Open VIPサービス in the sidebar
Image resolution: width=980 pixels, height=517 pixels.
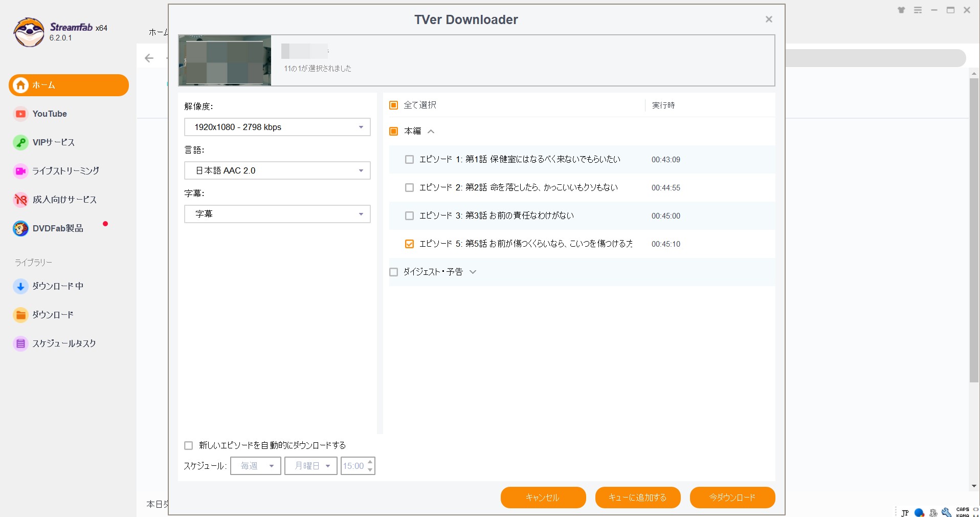tap(53, 142)
